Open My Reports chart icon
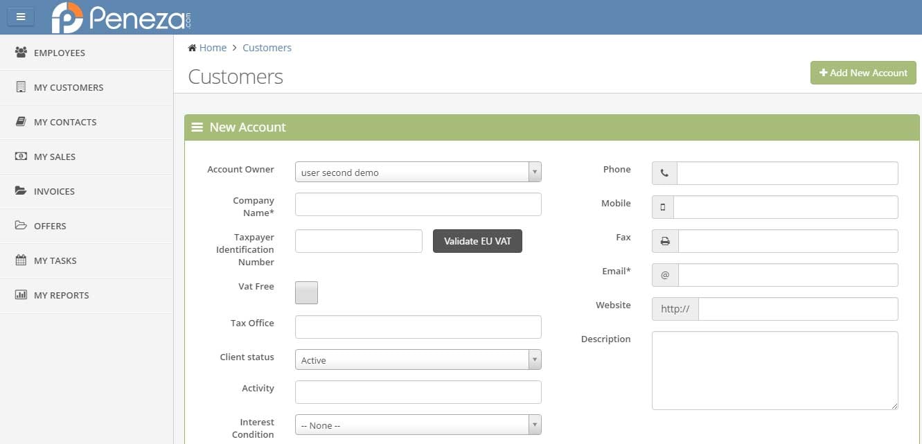This screenshot has height=444, width=922. (21, 294)
